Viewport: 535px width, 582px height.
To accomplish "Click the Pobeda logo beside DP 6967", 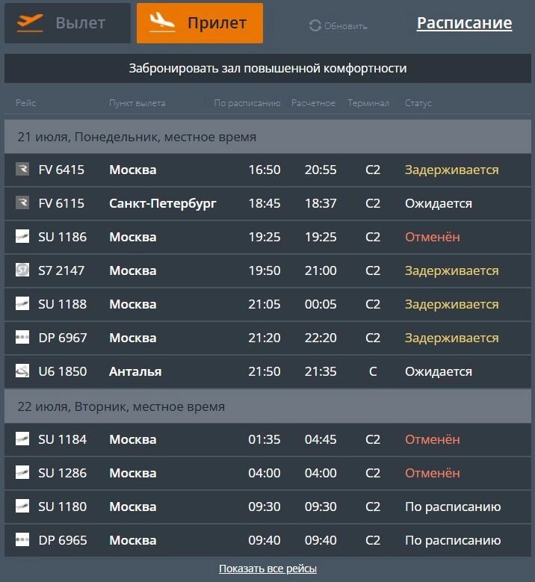I will [22, 338].
